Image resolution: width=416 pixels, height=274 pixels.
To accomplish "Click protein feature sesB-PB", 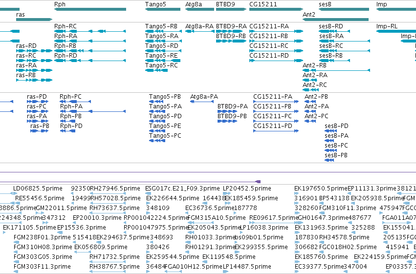I will point(329,160).
